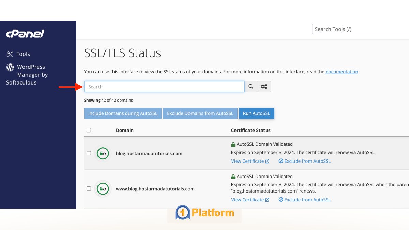Click the wrench icon next to Tools
The image size is (409, 230).
[10, 54]
